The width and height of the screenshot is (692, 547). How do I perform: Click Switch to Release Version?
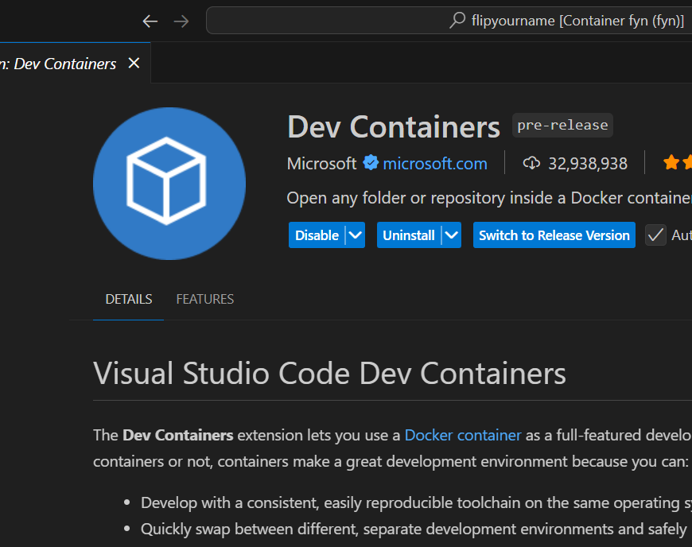tap(554, 235)
